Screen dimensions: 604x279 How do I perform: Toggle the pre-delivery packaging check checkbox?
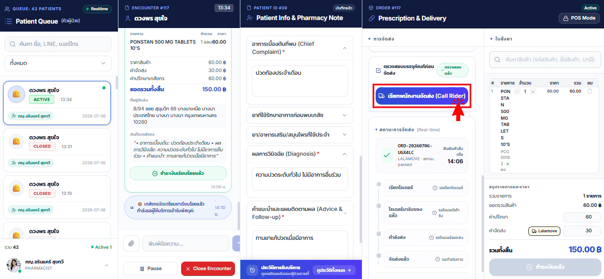378,70
